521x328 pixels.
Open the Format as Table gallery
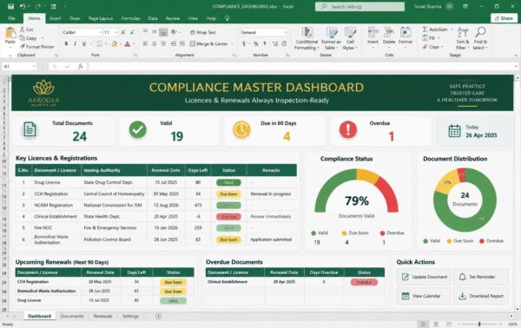[331, 38]
